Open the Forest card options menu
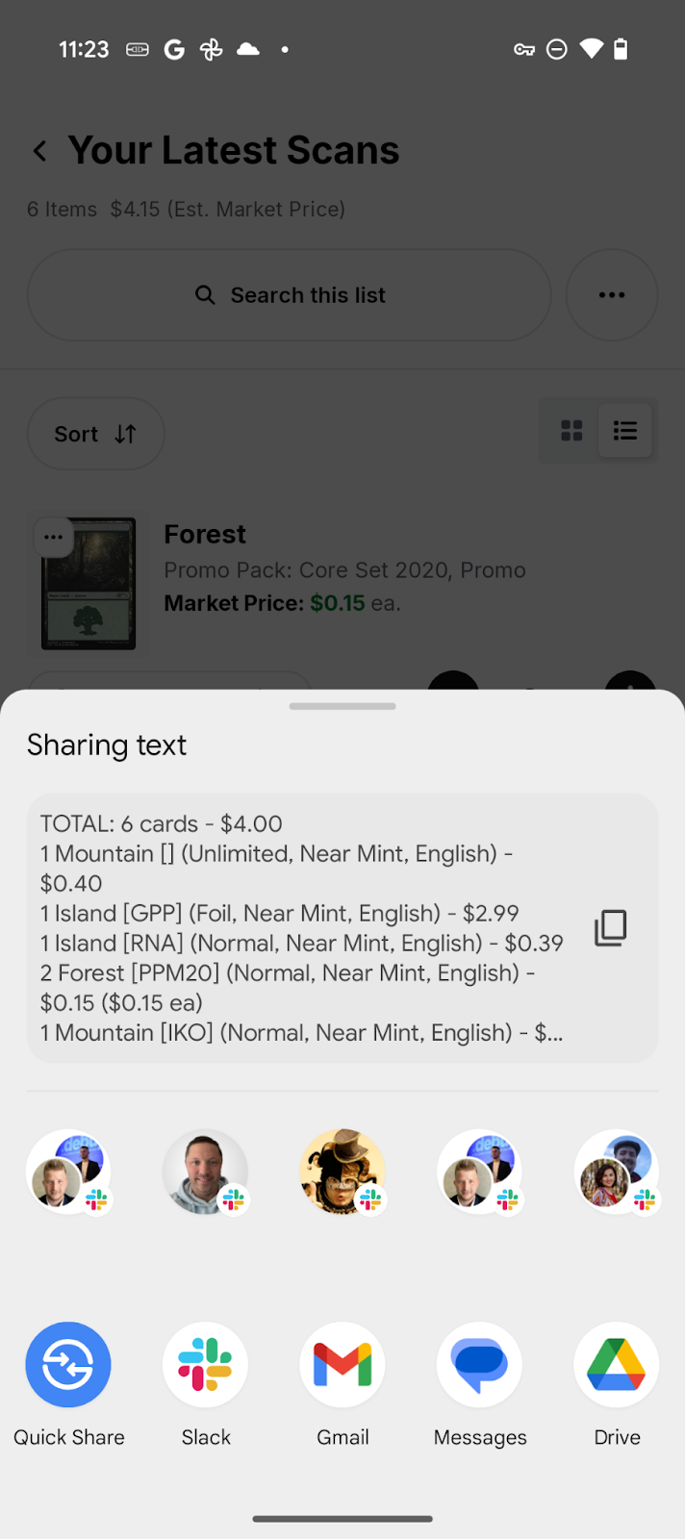The width and height of the screenshot is (685, 1539). (54, 538)
